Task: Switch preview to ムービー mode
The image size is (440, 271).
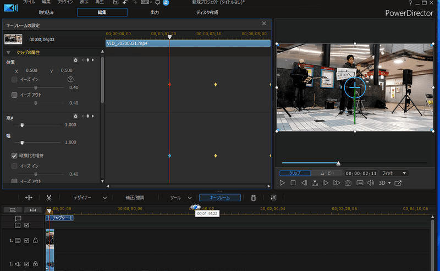Action: point(327,173)
